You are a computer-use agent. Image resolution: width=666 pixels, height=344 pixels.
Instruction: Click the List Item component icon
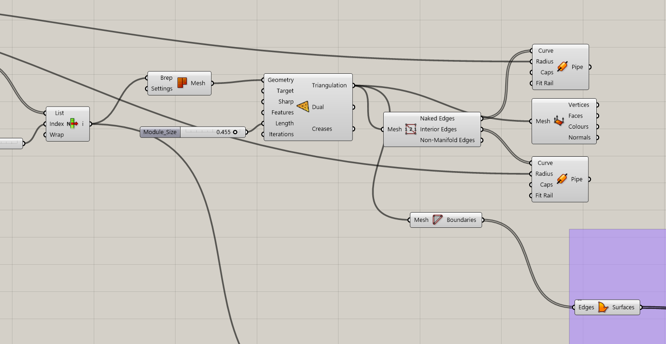click(x=73, y=124)
